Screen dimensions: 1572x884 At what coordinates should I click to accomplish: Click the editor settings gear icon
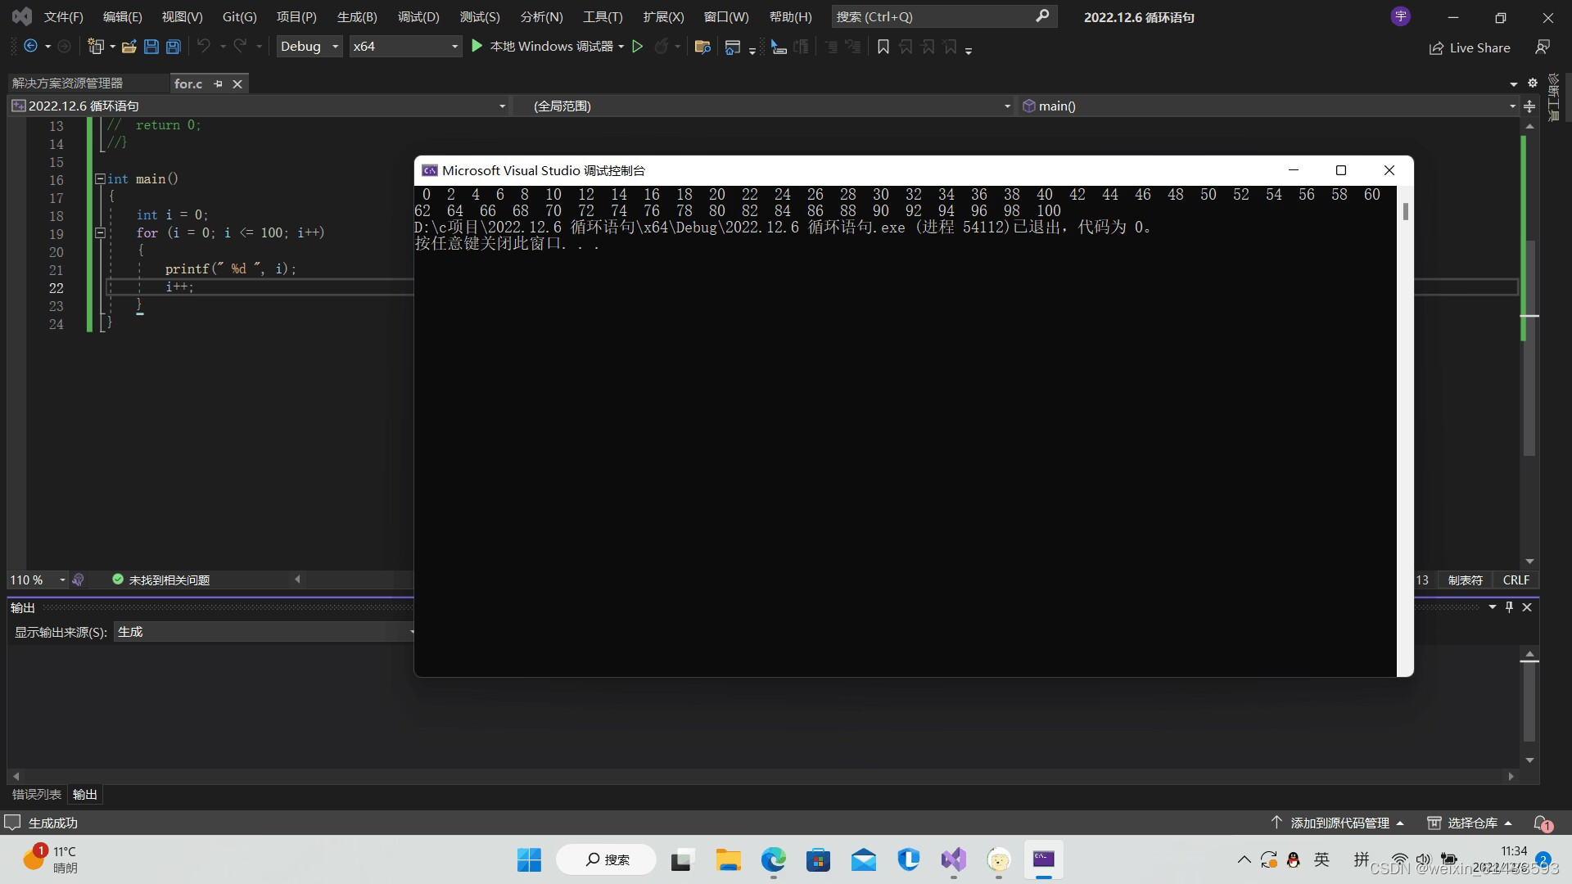(1532, 83)
